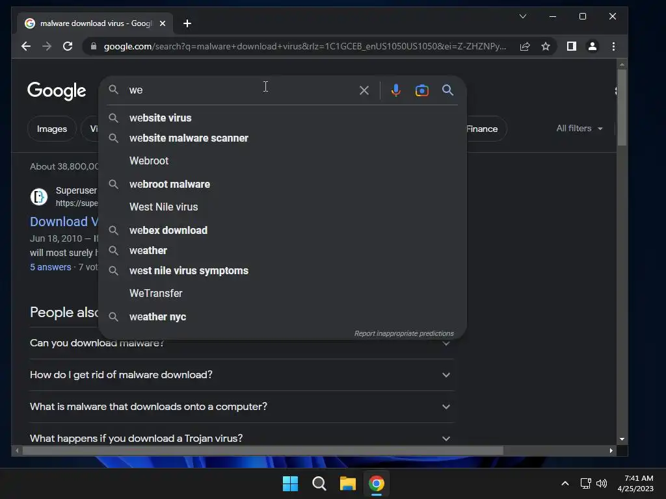
Task: Expand 'Can you download malware?' question
Action: coord(242,343)
